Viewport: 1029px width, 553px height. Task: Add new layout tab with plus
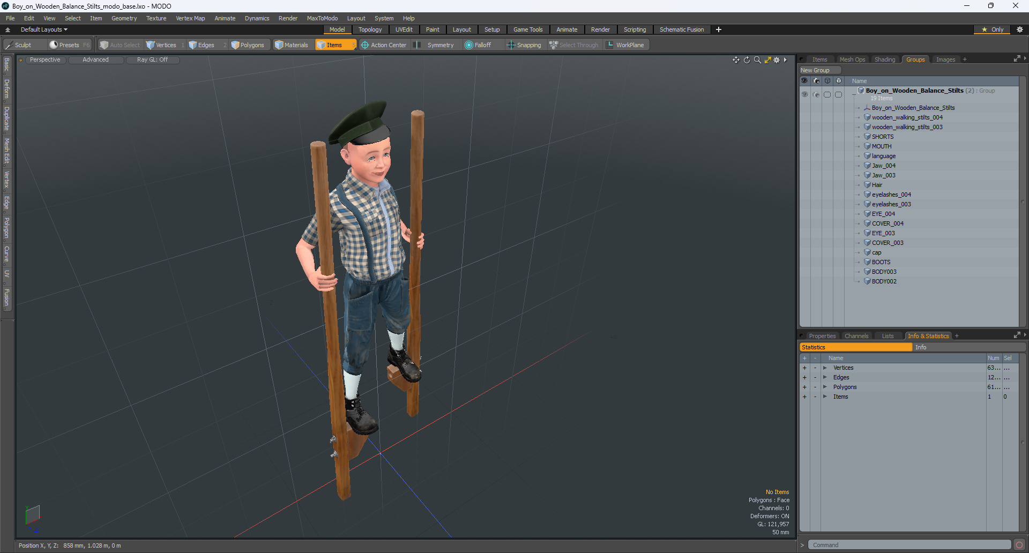pos(719,29)
